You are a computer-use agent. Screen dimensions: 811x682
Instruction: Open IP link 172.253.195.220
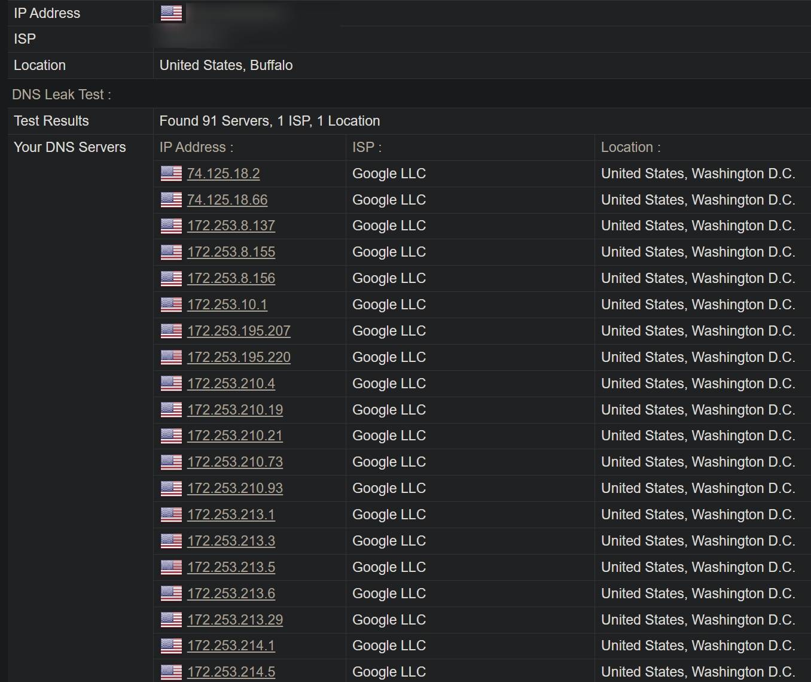point(239,357)
